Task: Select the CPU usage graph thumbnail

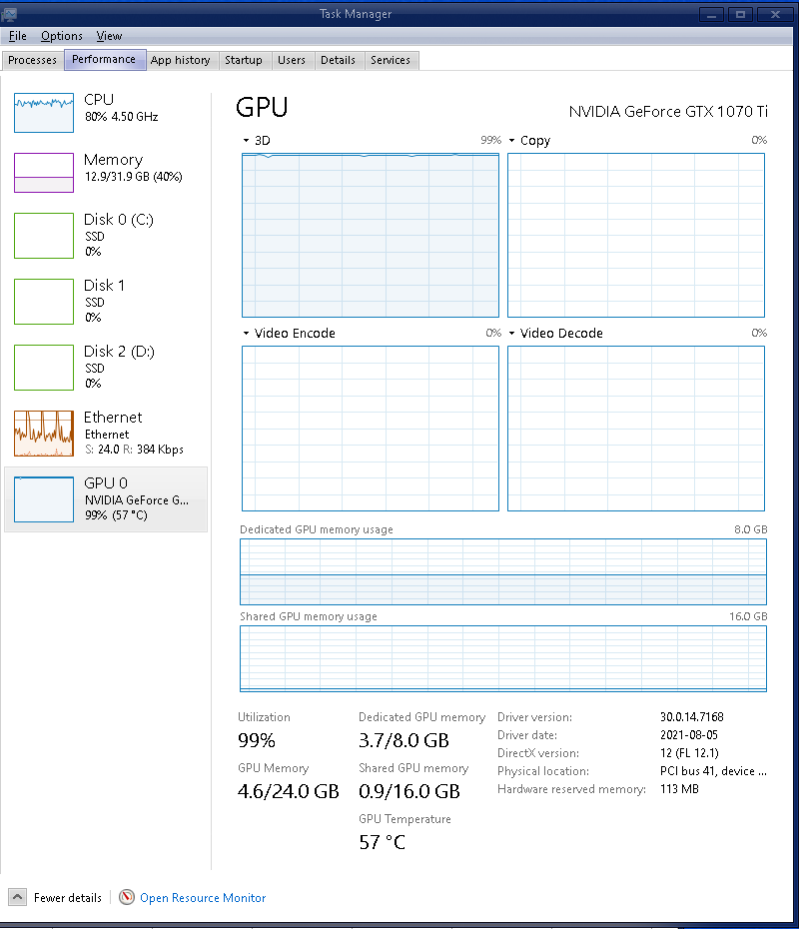Action: click(44, 112)
